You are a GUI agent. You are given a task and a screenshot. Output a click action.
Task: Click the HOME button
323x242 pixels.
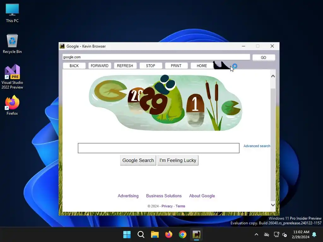click(202, 66)
